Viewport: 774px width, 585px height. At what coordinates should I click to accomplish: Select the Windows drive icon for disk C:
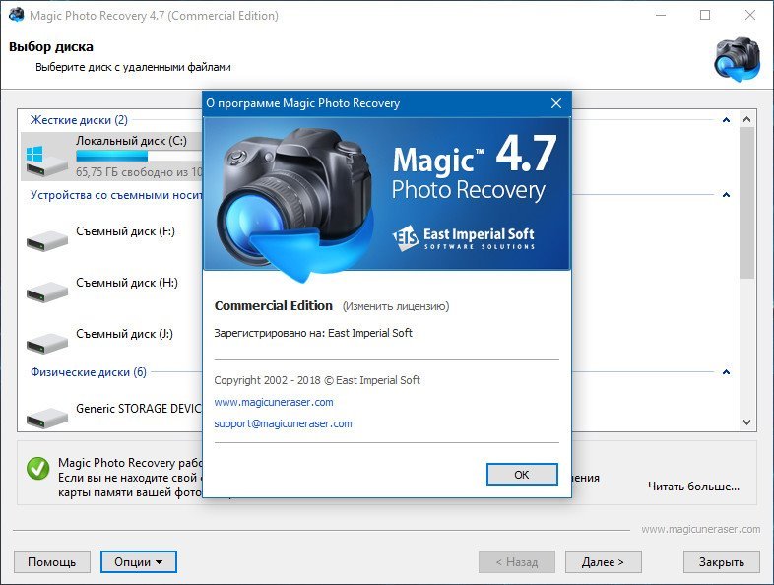click(46, 161)
